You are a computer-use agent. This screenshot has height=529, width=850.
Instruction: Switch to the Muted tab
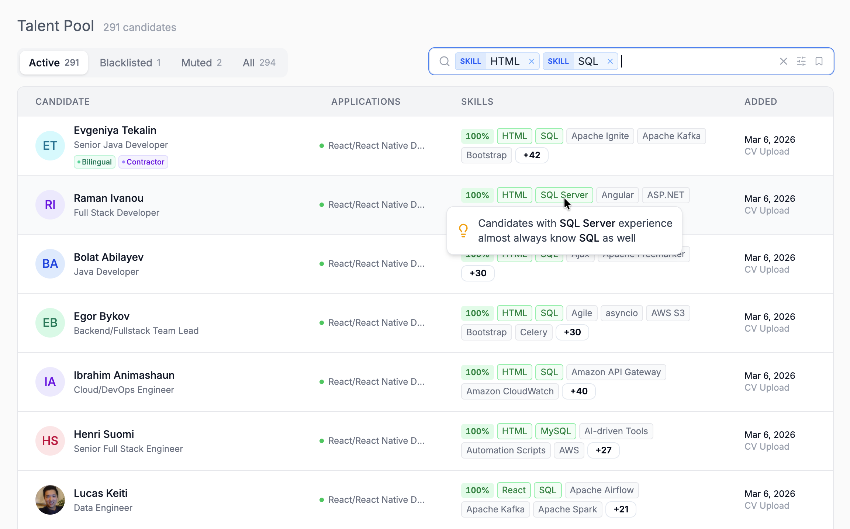click(x=201, y=63)
